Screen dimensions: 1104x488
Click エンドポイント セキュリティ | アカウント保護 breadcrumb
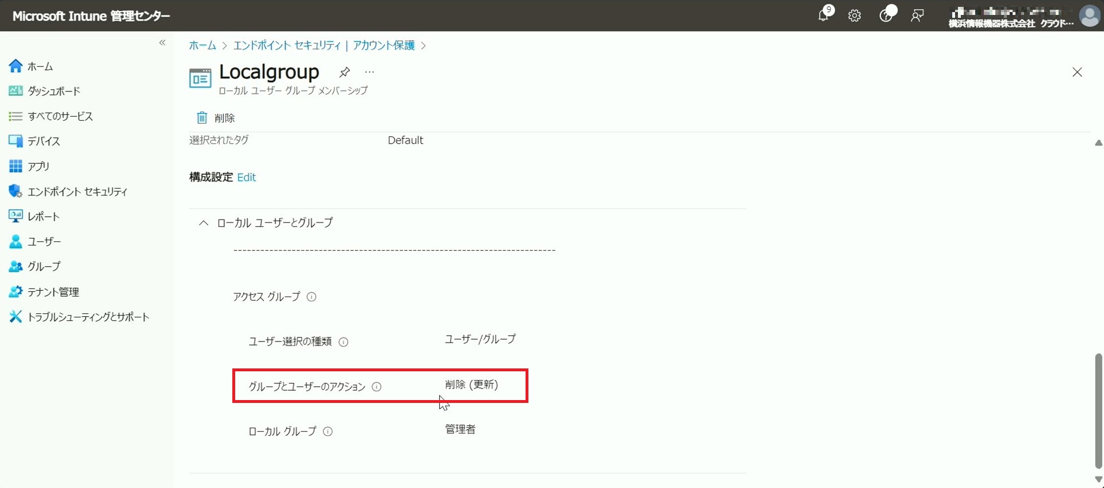coord(324,45)
